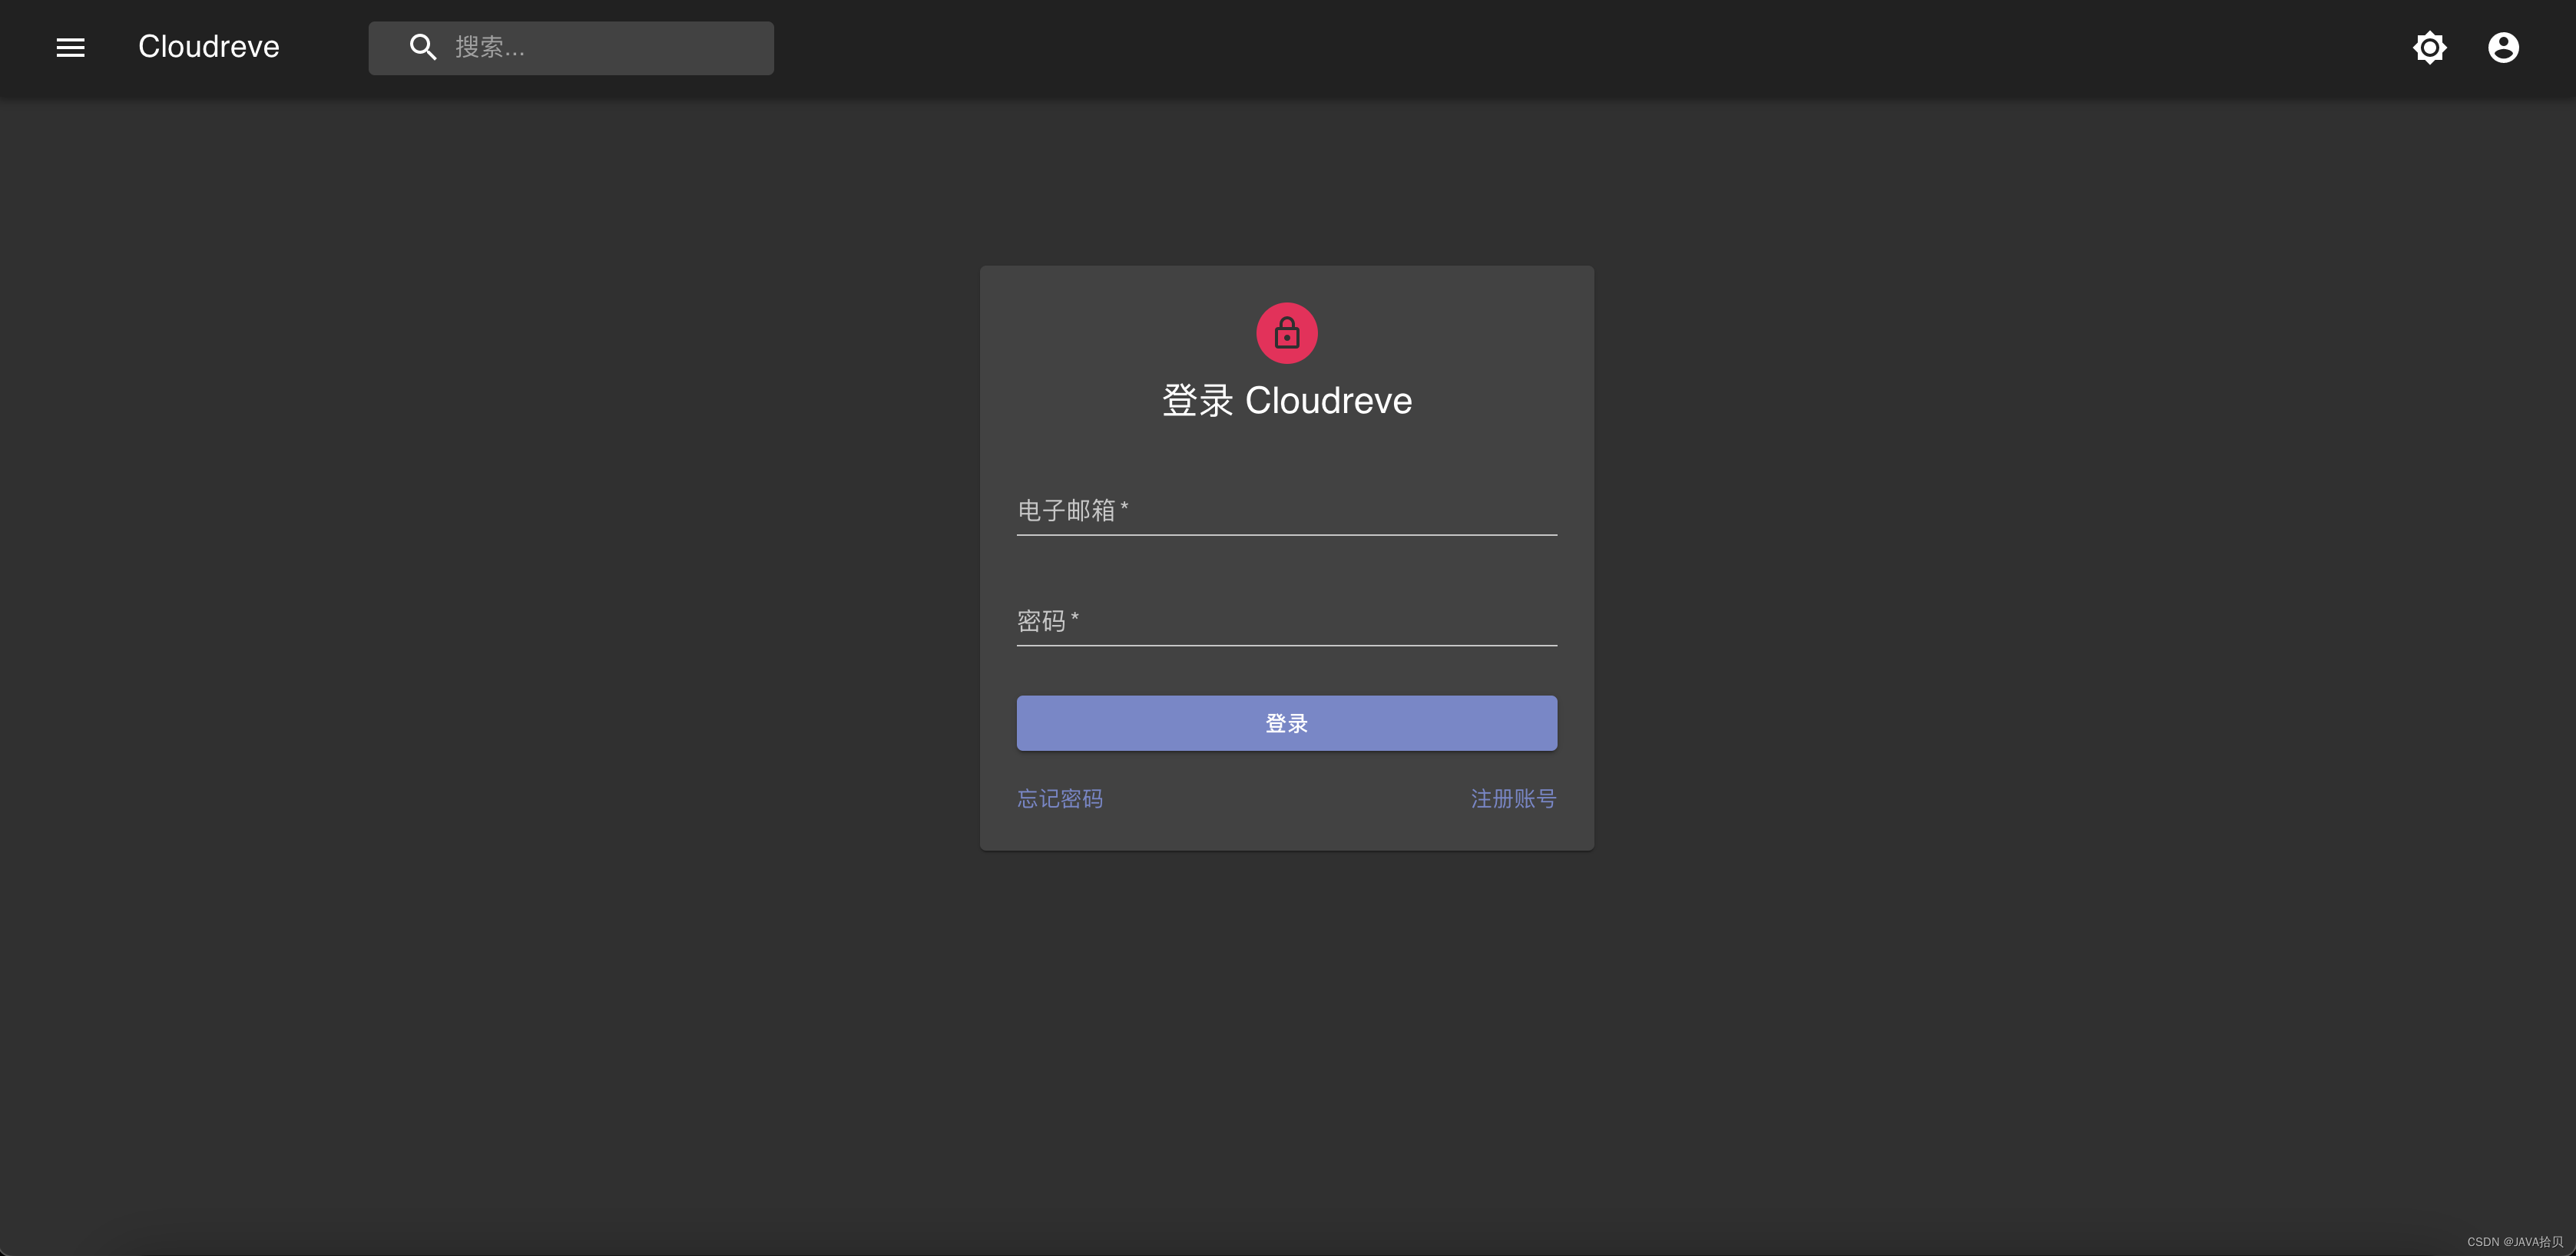
Task: Select the Cloudreve logo in the top bar
Action: [x=207, y=47]
